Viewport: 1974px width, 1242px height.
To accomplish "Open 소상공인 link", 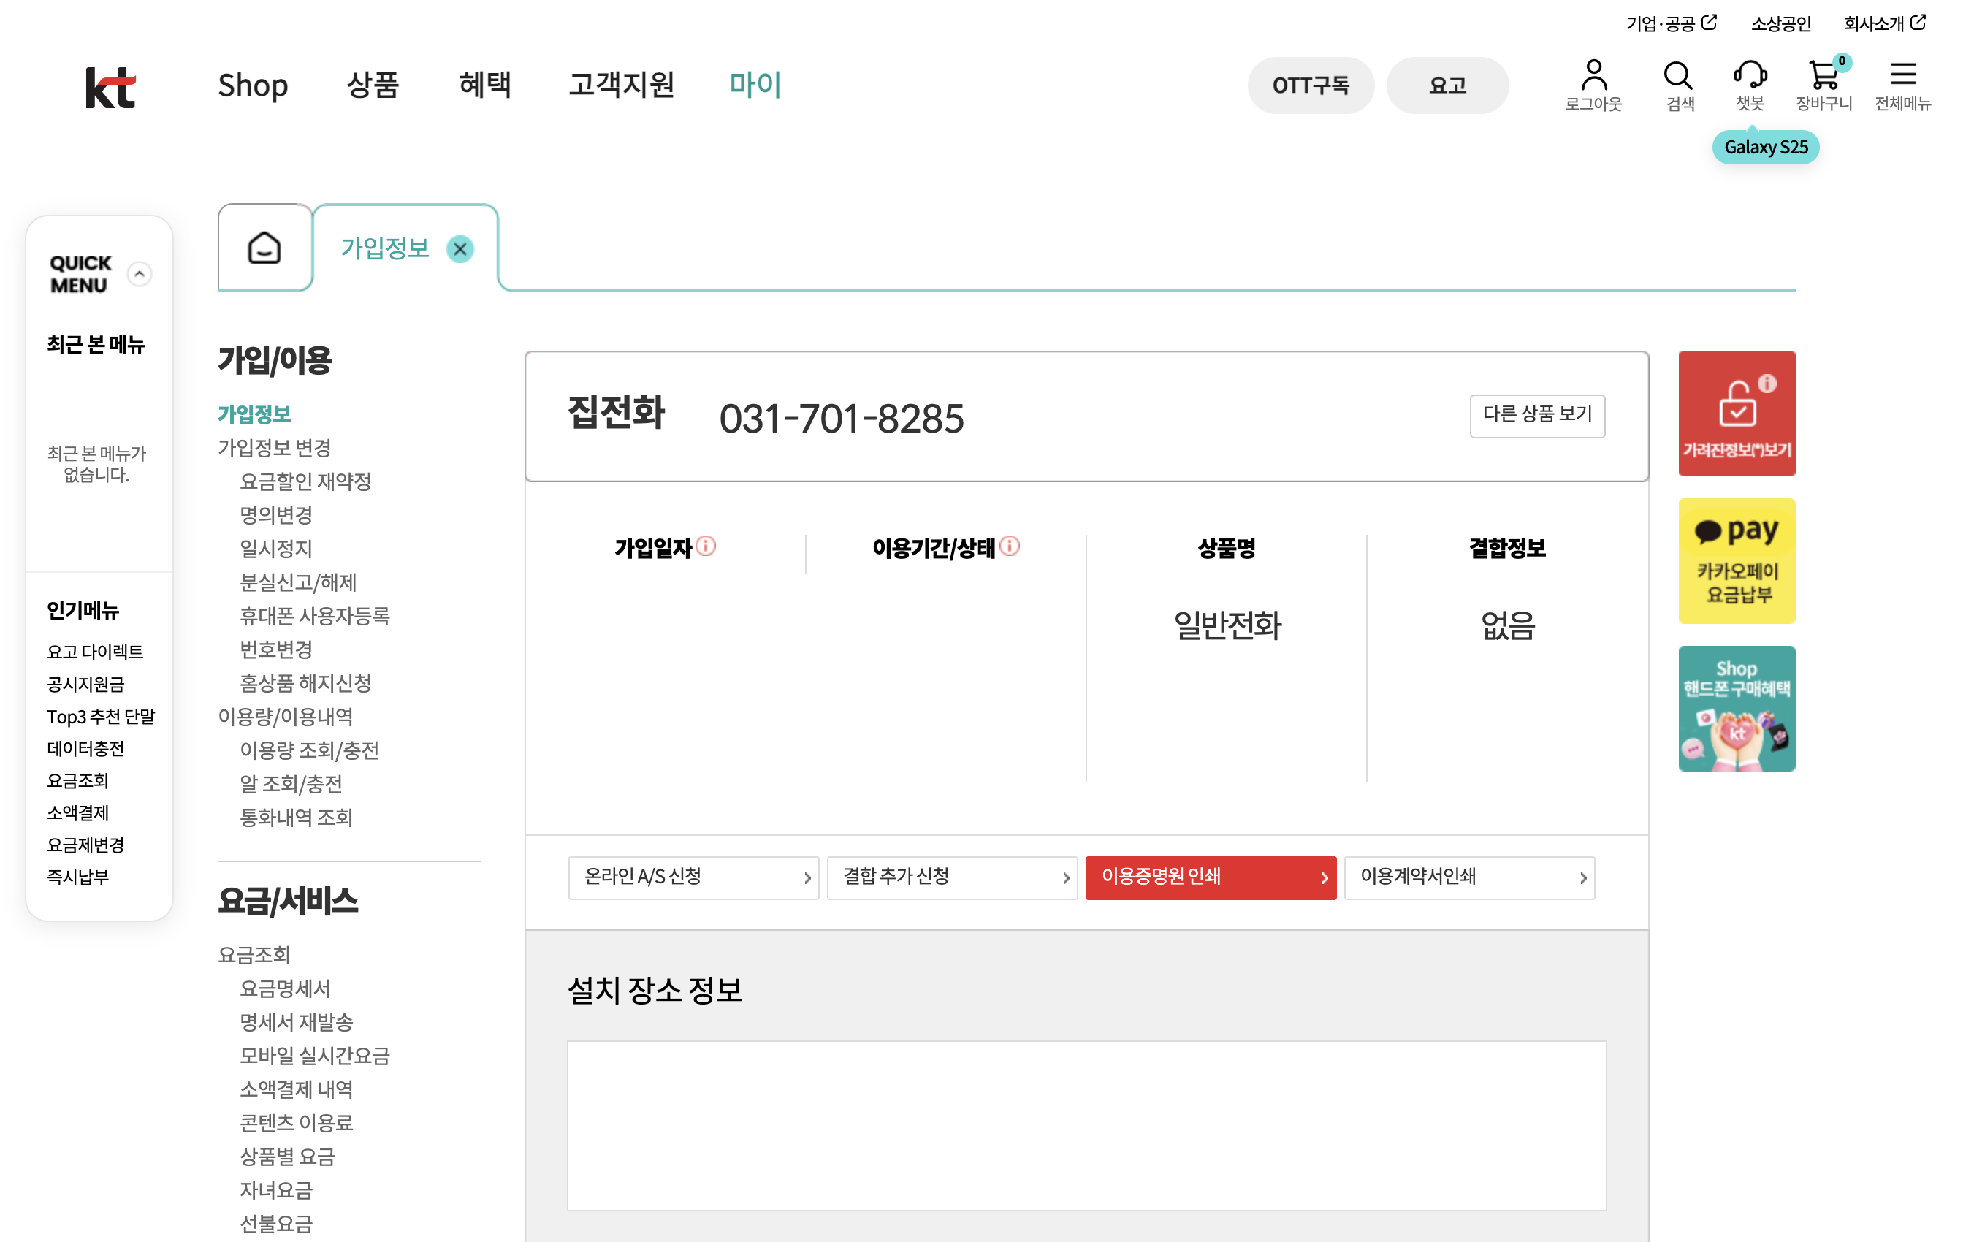I will tap(1780, 24).
